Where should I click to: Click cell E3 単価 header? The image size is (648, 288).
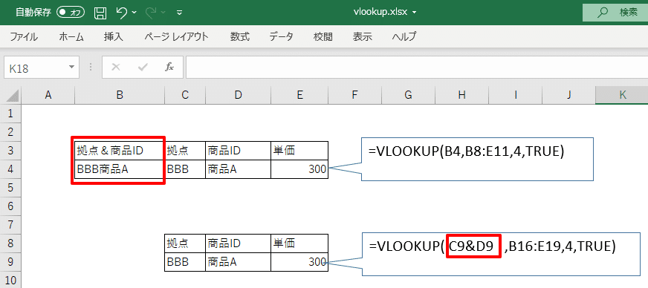tap(299, 151)
